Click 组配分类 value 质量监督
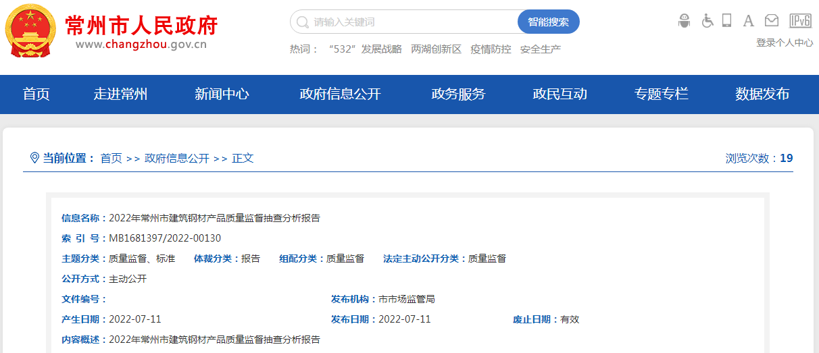 (345, 259)
